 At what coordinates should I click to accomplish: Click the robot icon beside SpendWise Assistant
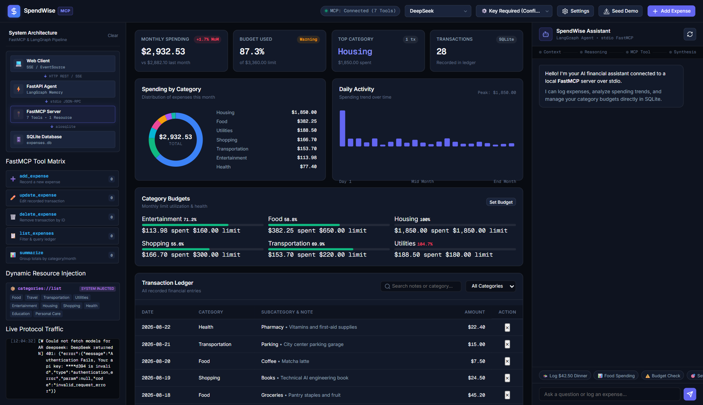point(545,34)
